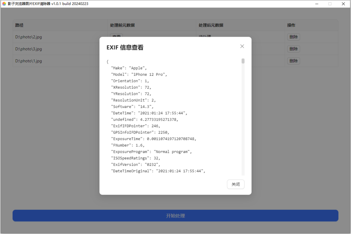This screenshot has width=351, height=234.
Task: Maximize the application window
Action: click(x=330, y=4)
